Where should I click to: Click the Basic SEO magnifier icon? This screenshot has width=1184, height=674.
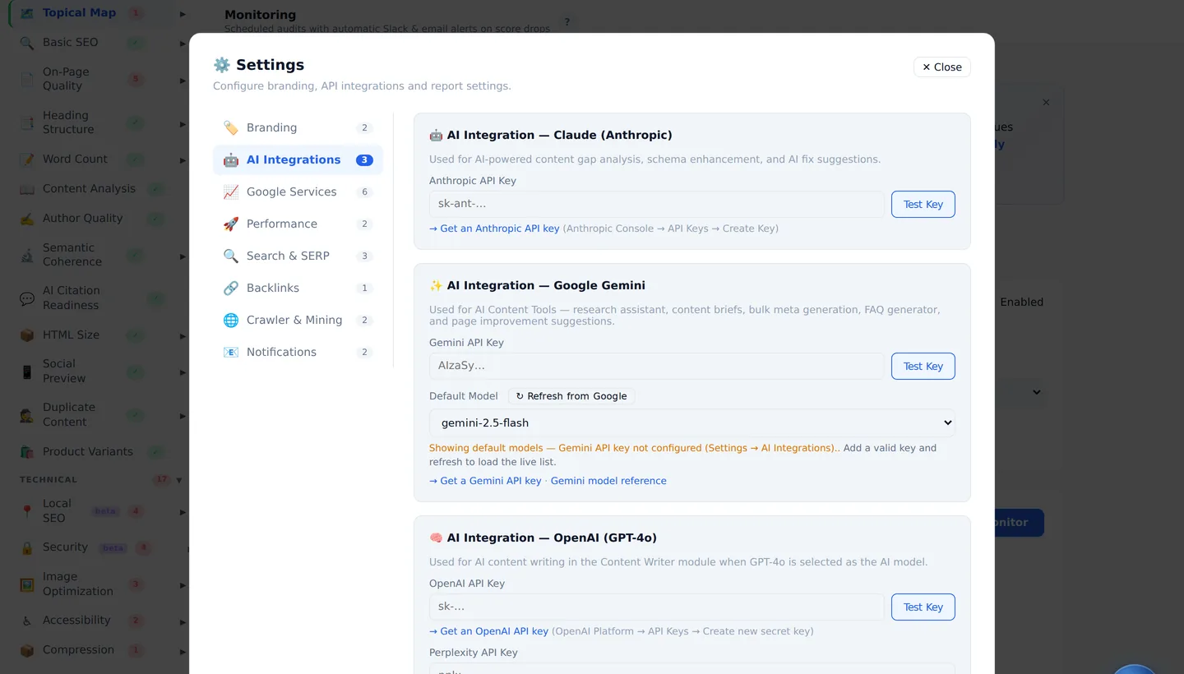[x=27, y=43]
